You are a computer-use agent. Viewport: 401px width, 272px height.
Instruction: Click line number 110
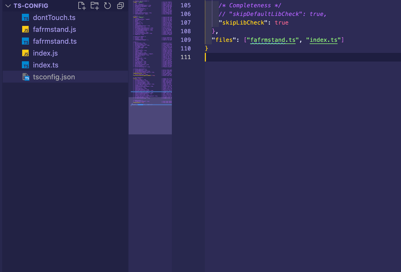[186, 49]
